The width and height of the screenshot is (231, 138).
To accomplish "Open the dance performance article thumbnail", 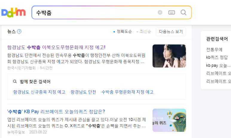I will [x=169, y=56].
